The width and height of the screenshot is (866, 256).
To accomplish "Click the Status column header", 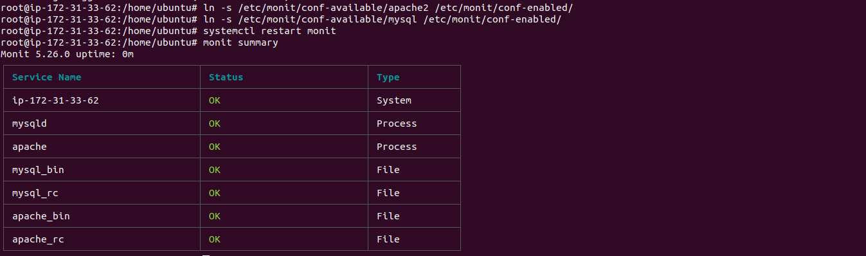I will click(x=226, y=77).
